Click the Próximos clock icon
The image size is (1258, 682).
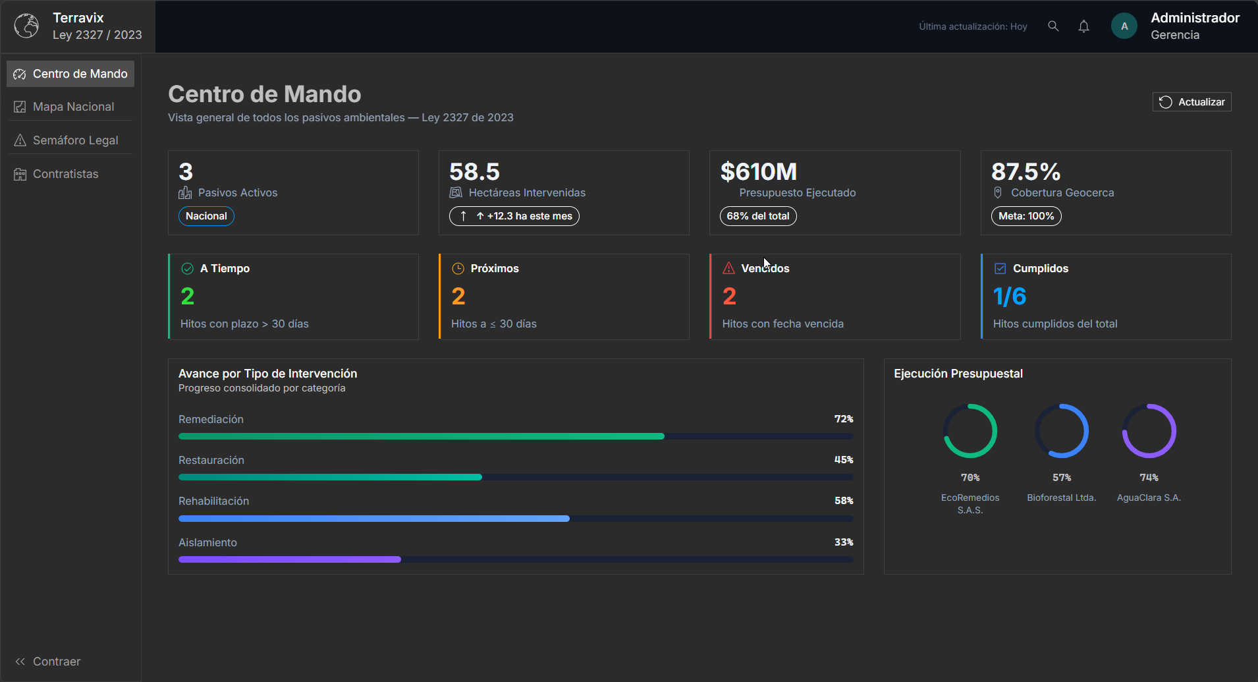coord(458,268)
